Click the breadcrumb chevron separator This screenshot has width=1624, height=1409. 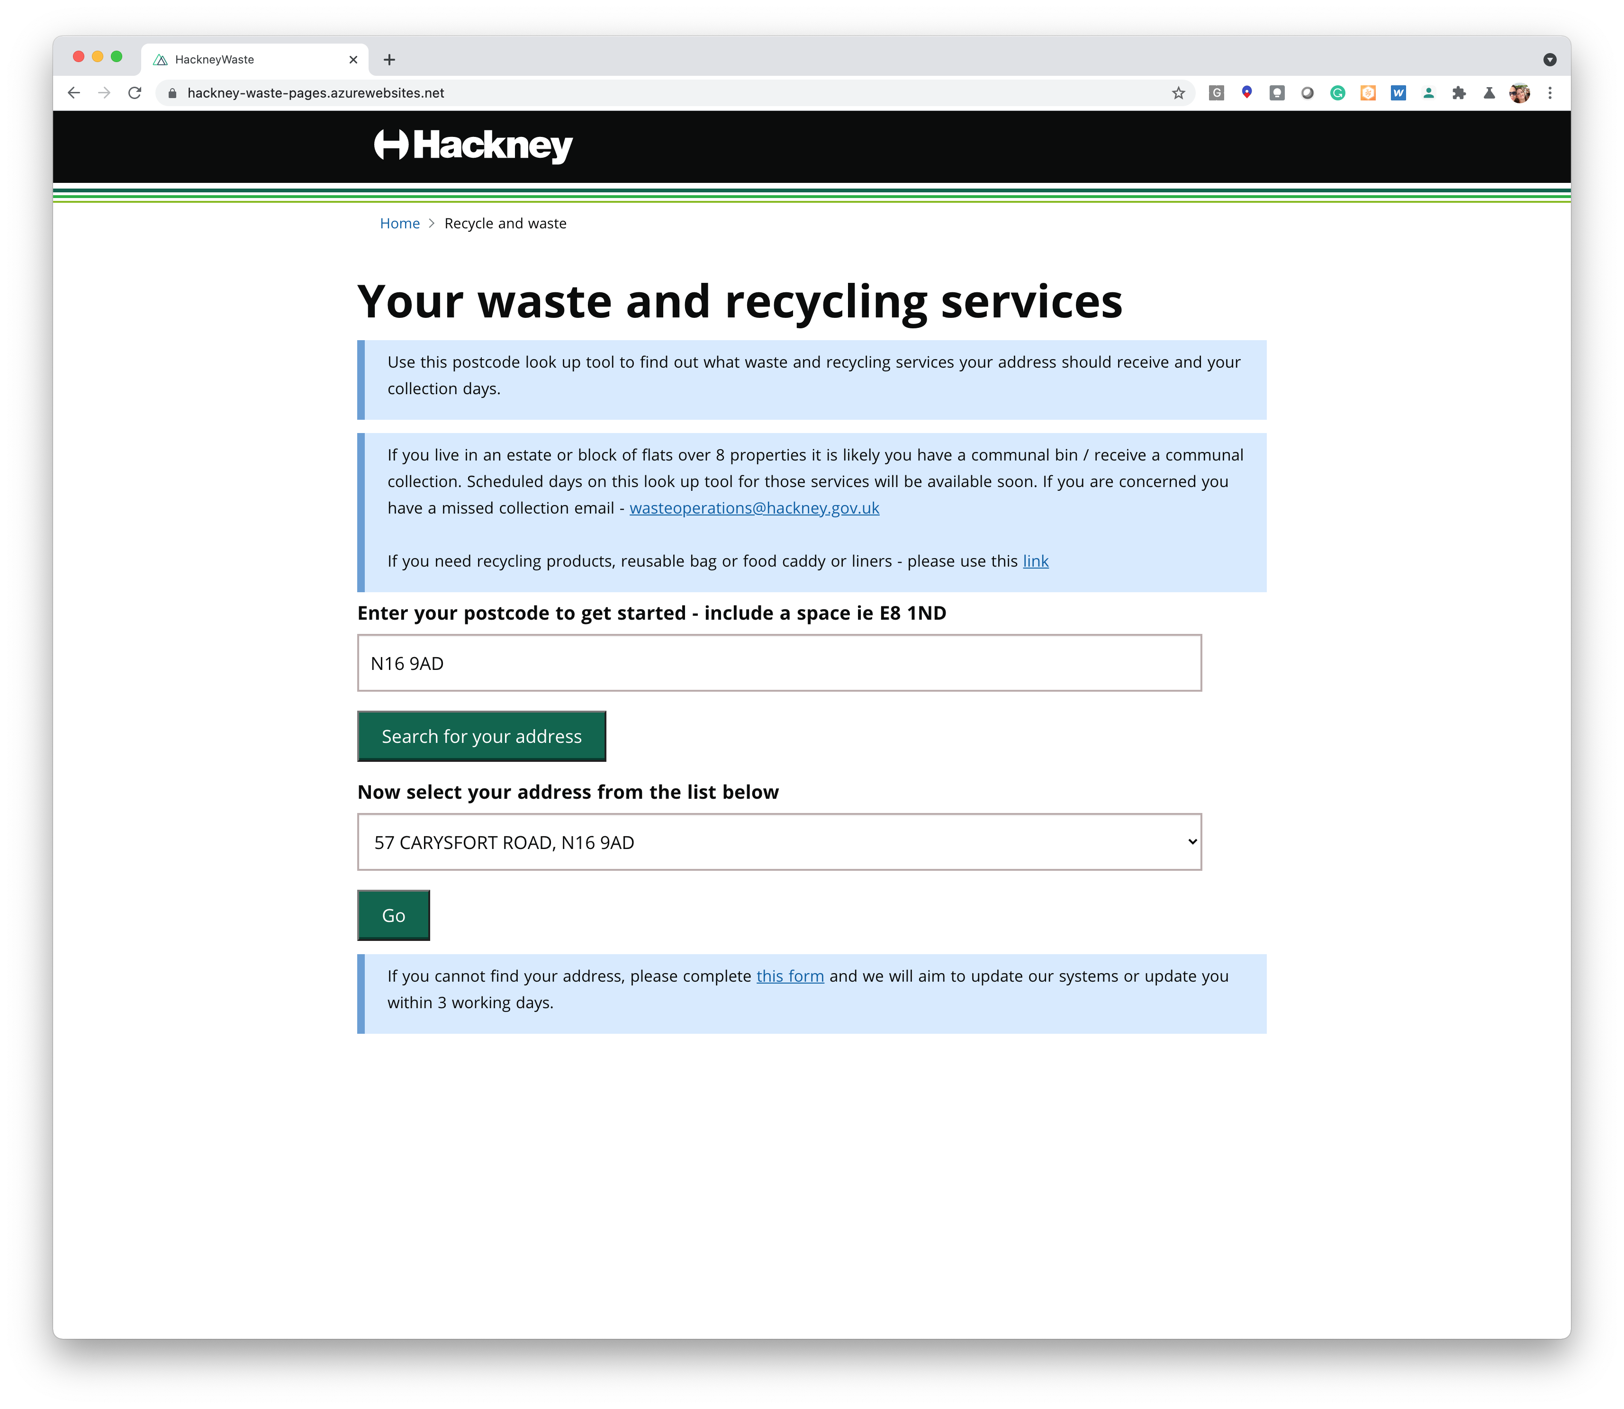(x=432, y=223)
